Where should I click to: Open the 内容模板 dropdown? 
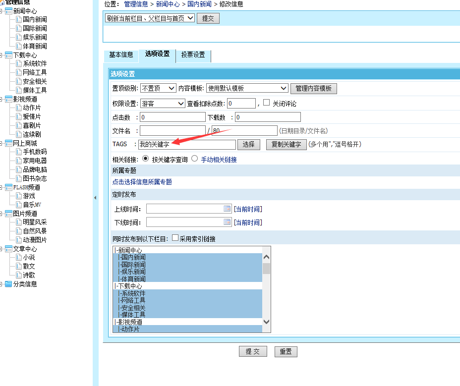247,88
